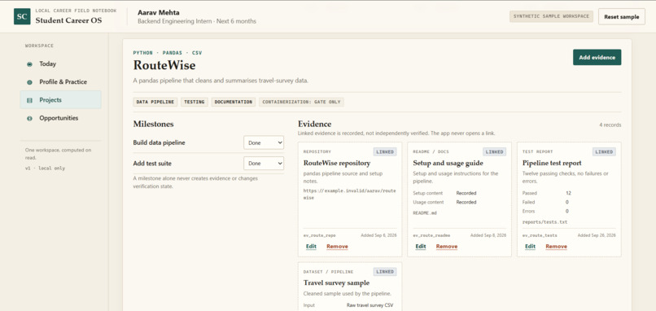Click the Added Sep 26, 2026 date
This screenshot has width=656, height=311.
tap(597, 235)
